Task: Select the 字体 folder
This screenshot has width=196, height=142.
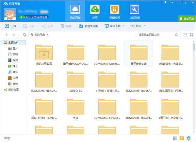Action: click(75, 109)
